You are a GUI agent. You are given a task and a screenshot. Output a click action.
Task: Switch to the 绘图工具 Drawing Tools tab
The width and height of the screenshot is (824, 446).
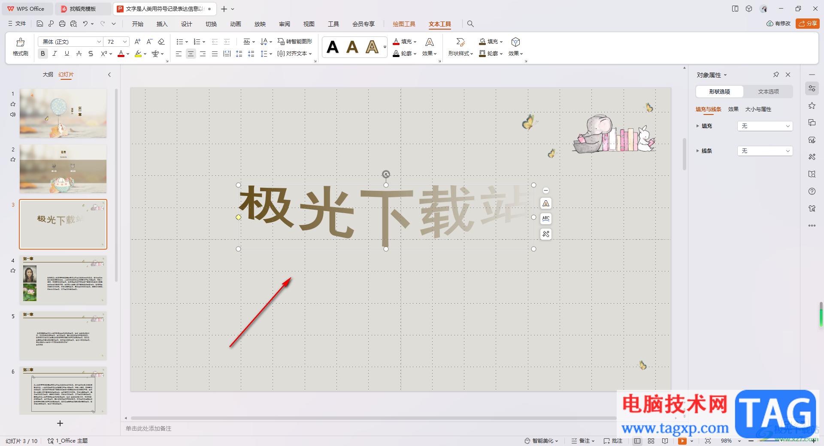pyautogui.click(x=404, y=24)
